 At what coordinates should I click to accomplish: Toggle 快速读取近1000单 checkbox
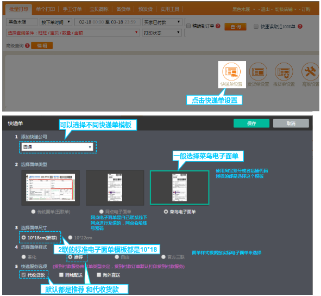tap(256, 27)
